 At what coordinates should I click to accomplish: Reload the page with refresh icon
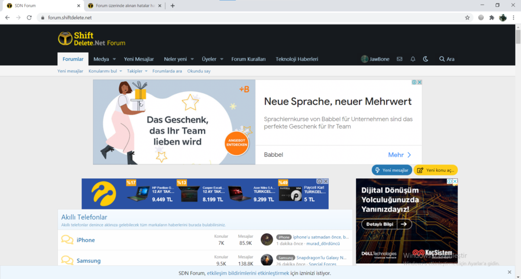pos(30,17)
